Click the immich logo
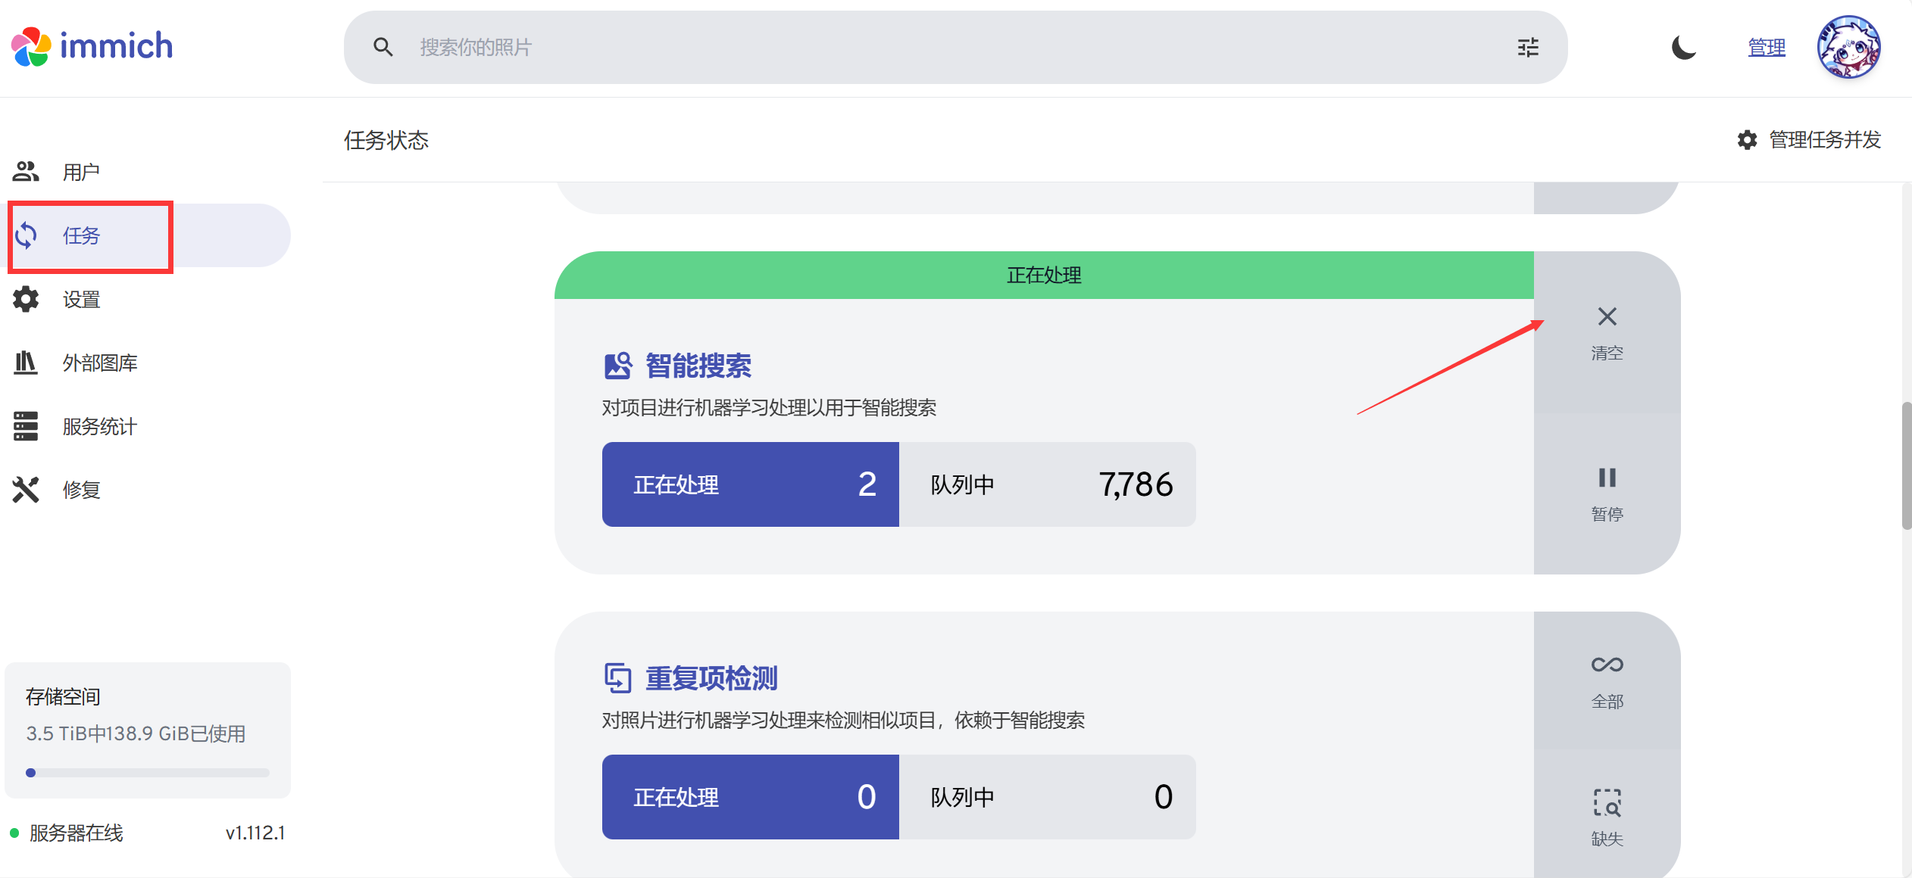 coord(92,47)
